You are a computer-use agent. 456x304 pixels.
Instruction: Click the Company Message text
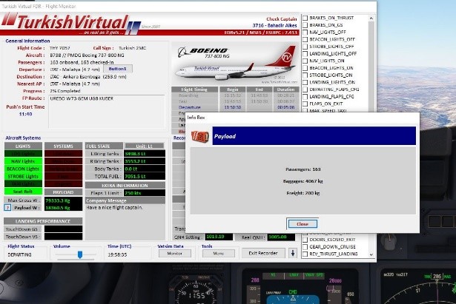pyautogui.click(x=114, y=208)
